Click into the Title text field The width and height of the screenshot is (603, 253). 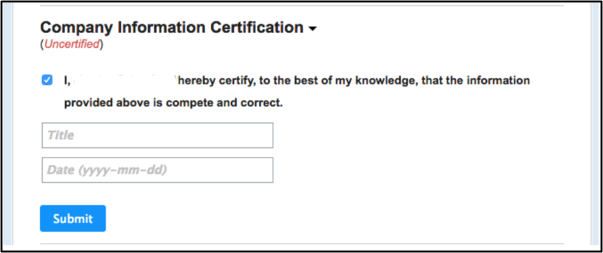157,135
